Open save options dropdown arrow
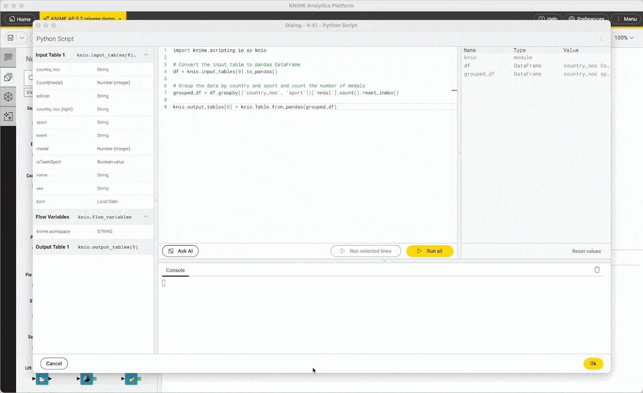 (22, 38)
